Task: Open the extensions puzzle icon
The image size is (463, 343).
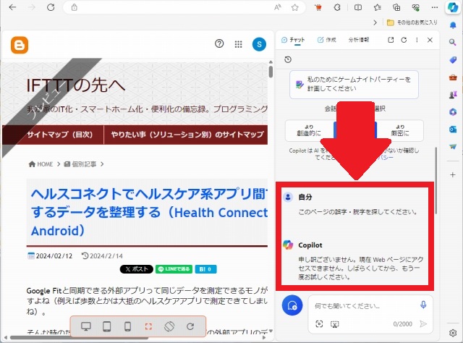Action: coord(337,7)
